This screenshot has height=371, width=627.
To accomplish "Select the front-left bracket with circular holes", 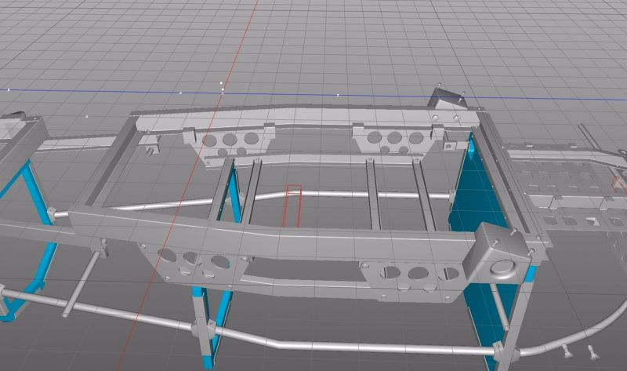I will [187, 263].
